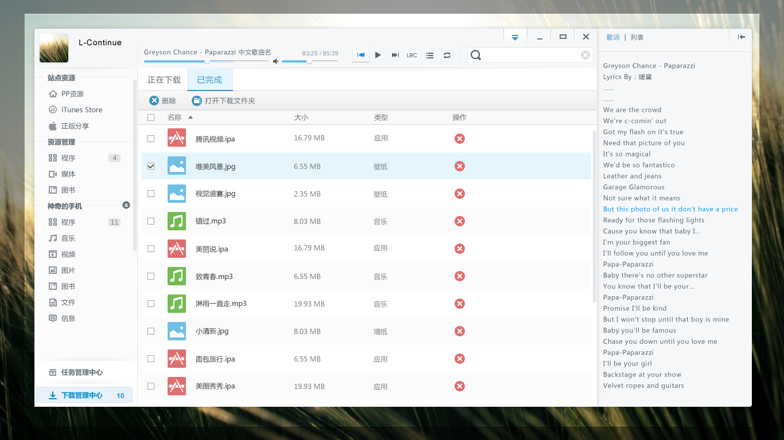This screenshot has width=784, height=440.
Task: Delete 美图秀秀.ipa with its red X
Action: click(459, 386)
